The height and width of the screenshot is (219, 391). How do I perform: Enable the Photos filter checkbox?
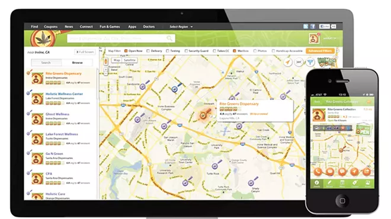[x=255, y=51]
